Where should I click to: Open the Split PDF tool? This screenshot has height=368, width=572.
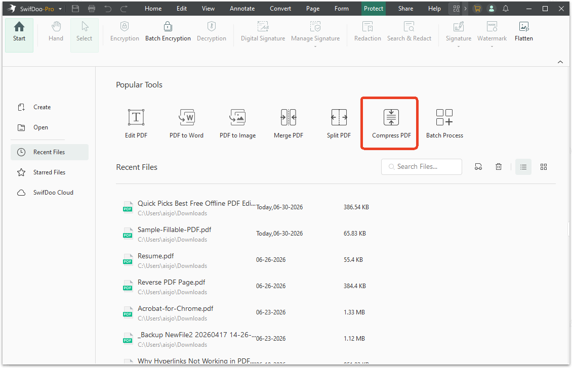coord(339,123)
